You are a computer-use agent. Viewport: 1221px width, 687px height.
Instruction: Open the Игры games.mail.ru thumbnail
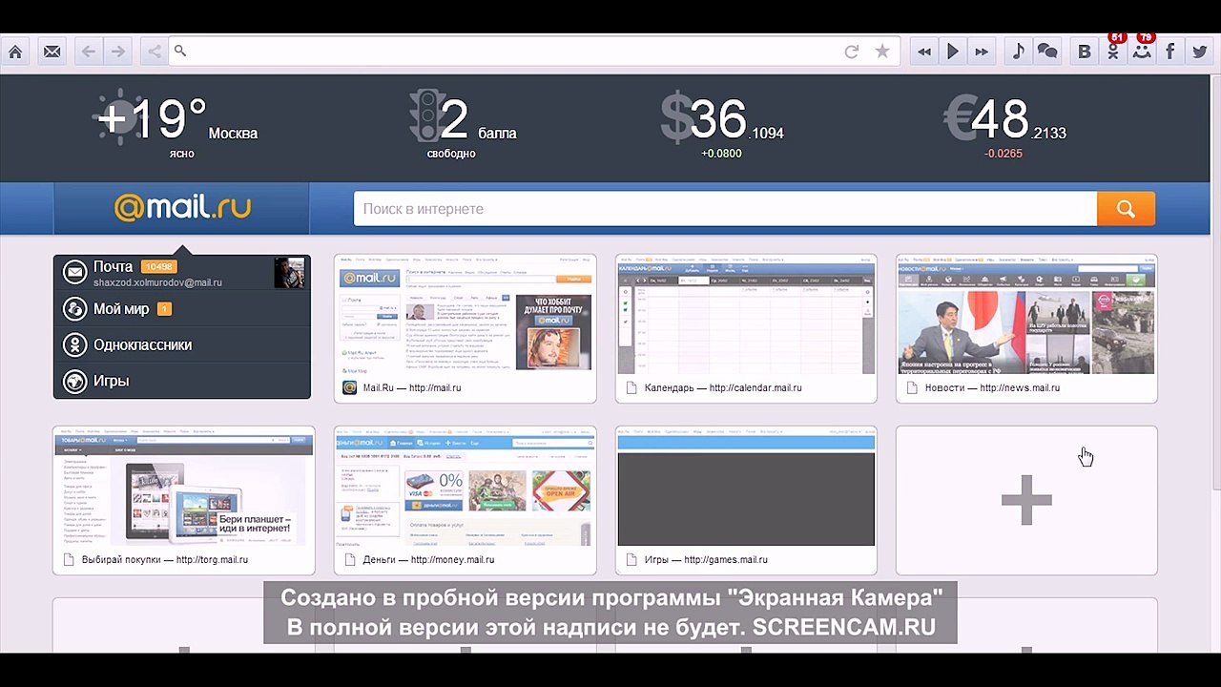point(746,500)
